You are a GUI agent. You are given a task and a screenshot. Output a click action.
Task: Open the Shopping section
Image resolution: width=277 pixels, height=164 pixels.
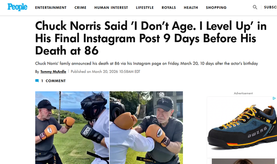216,8
